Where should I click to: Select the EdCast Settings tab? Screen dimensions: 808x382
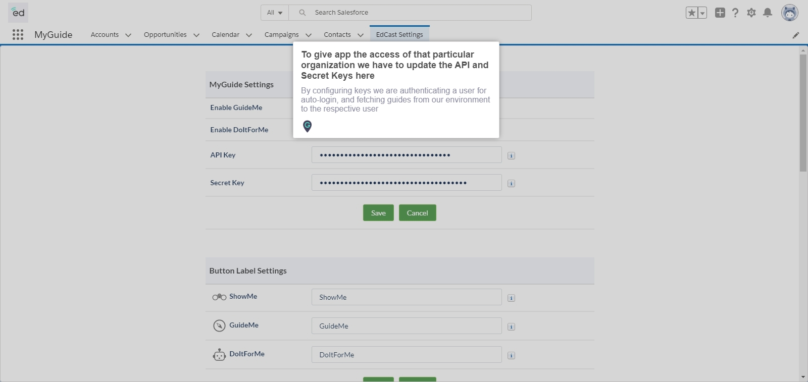tap(399, 34)
